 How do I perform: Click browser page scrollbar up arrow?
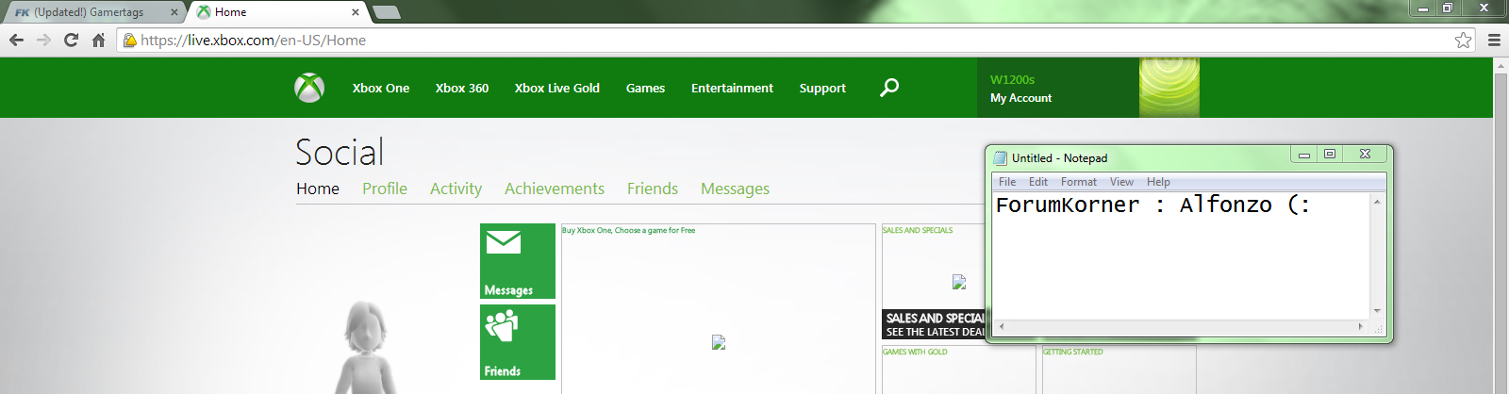(1501, 66)
